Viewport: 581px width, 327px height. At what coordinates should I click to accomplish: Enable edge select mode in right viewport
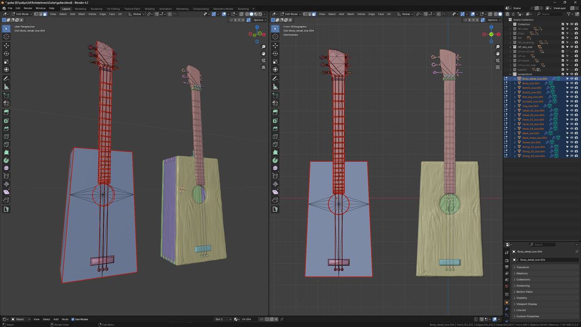pyautogui.click(x=309, y=14)
